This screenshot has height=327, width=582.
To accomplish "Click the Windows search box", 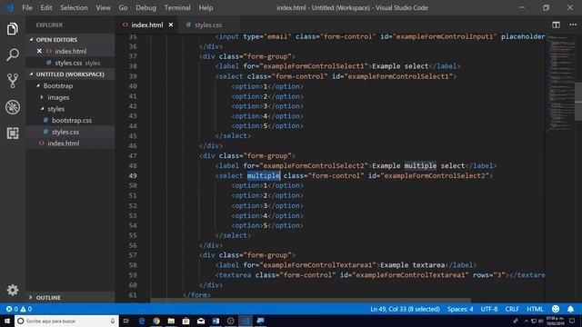I will 66,321.
